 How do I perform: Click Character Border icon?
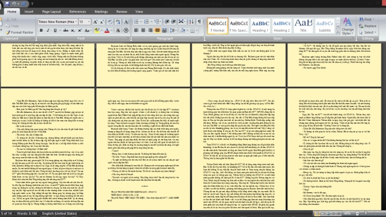coord(126,22)
